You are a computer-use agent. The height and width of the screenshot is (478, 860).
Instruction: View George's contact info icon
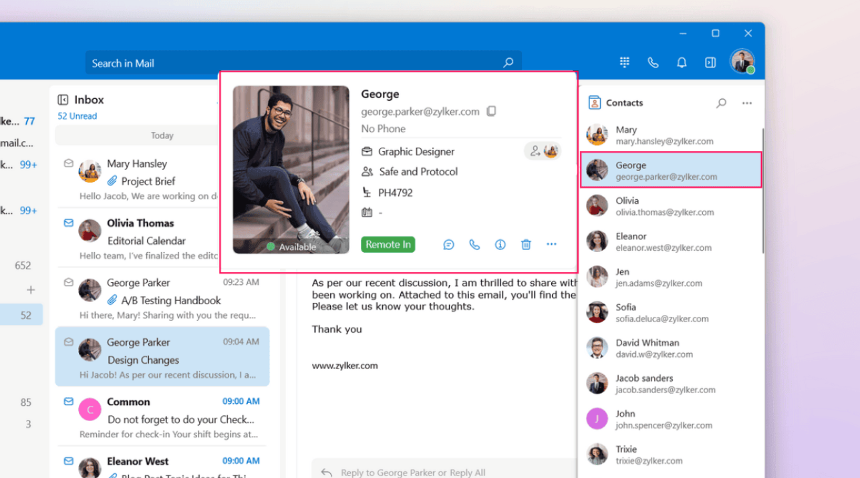500,245
